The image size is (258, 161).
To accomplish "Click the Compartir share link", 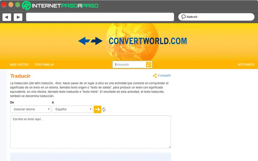I will [164, 75].
